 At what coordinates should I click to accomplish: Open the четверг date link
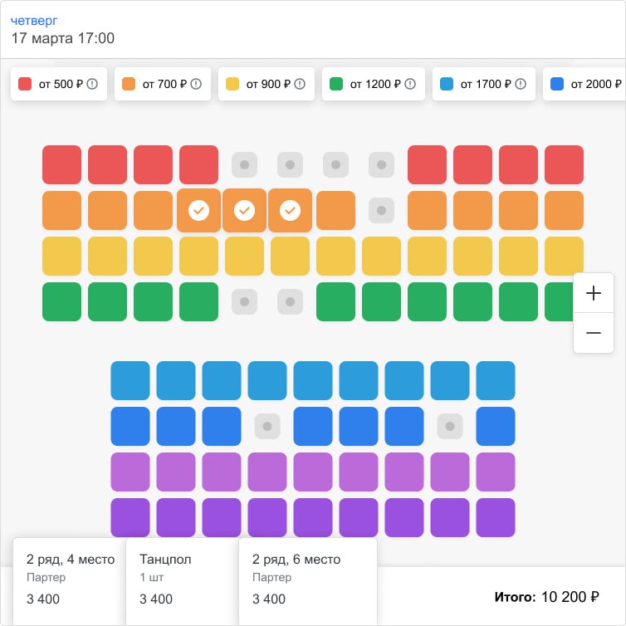click(x=34, y=20)
